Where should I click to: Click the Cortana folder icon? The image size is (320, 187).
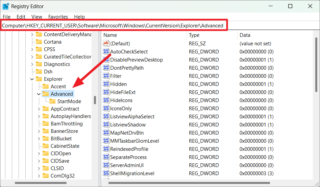(39, 42)
